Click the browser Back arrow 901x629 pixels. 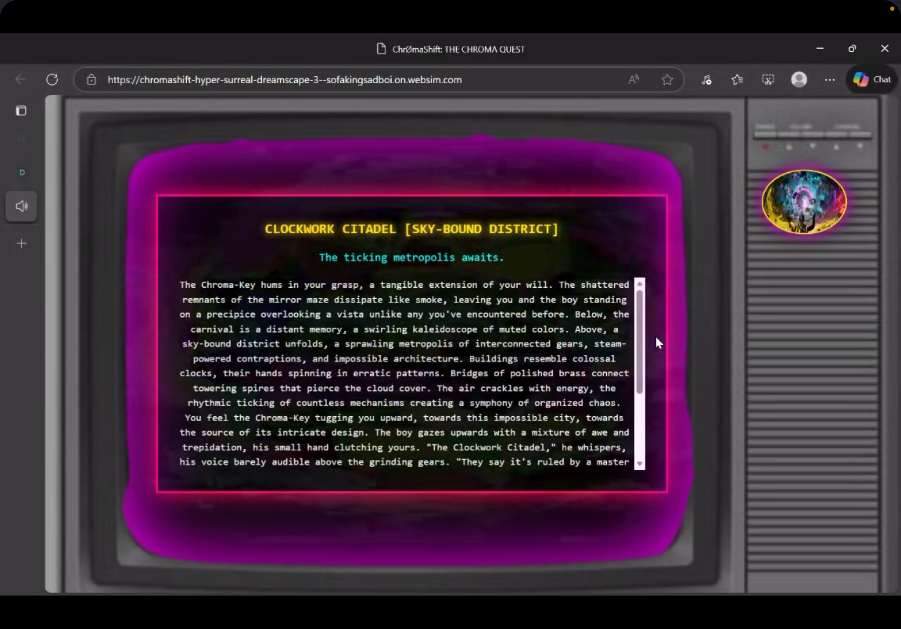pyautogui.click(x=20, y=80)
